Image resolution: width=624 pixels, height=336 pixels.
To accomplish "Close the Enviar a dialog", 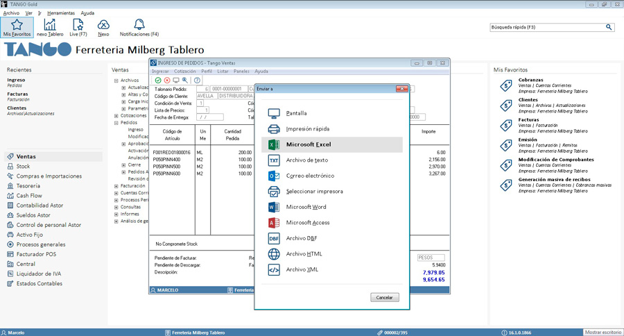I will coord(402,88).
